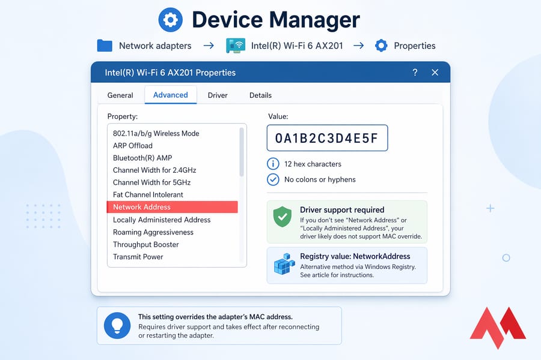Click the Properties gear icon in breadcrumb

pos(381,46)
